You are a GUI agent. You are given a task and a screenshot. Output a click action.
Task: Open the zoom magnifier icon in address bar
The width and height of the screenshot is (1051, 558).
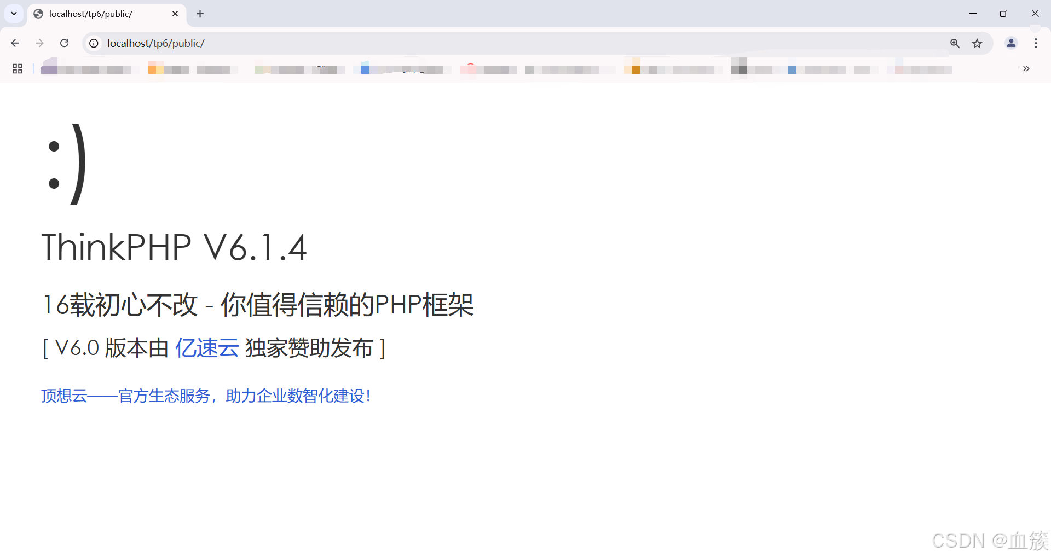click(955, 43)
